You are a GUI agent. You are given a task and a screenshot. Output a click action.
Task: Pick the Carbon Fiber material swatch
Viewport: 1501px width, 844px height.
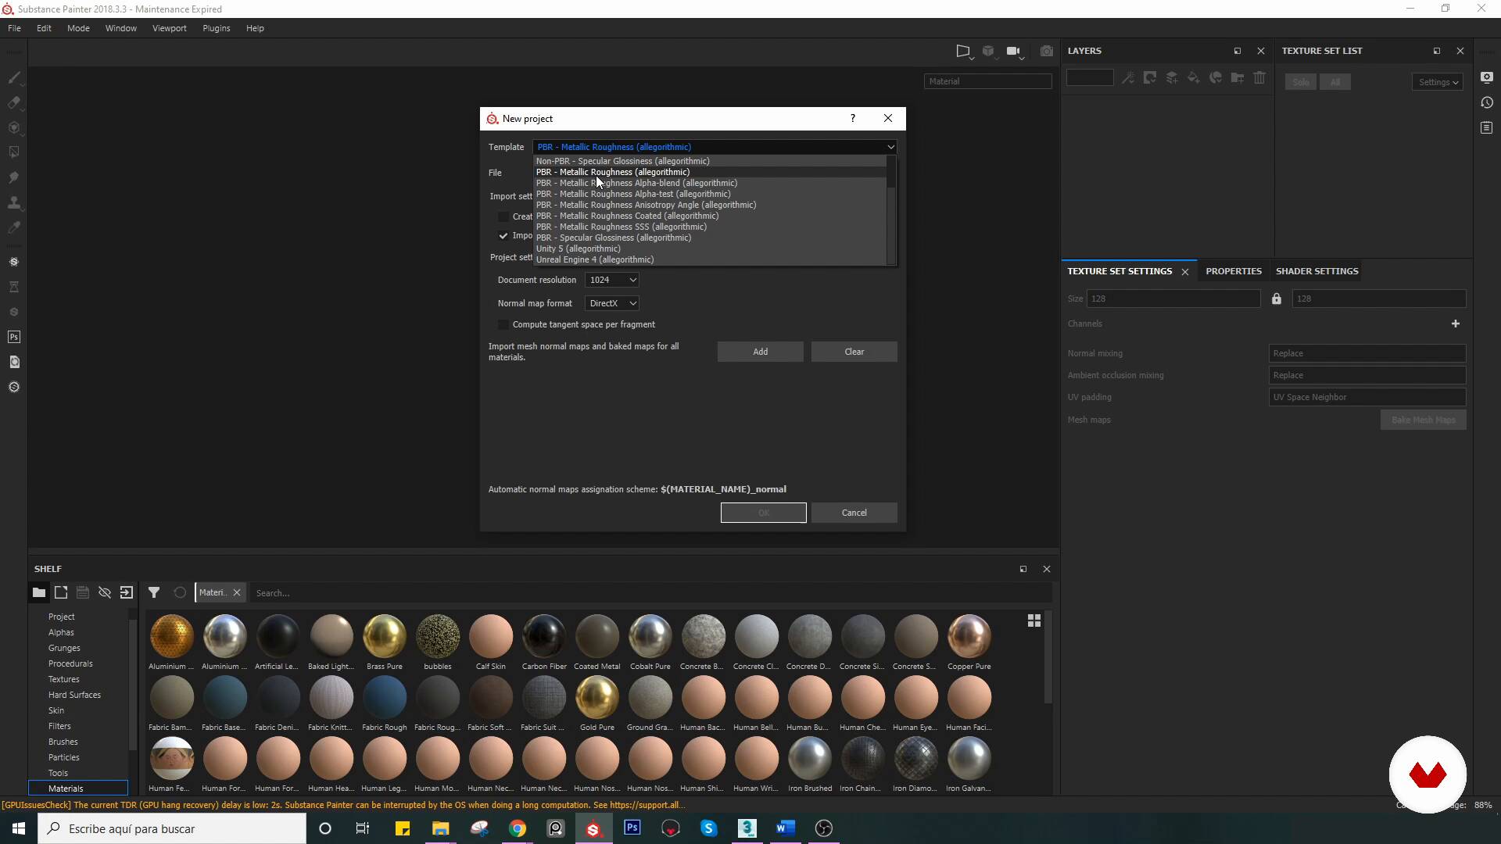[x=543, y=635]
